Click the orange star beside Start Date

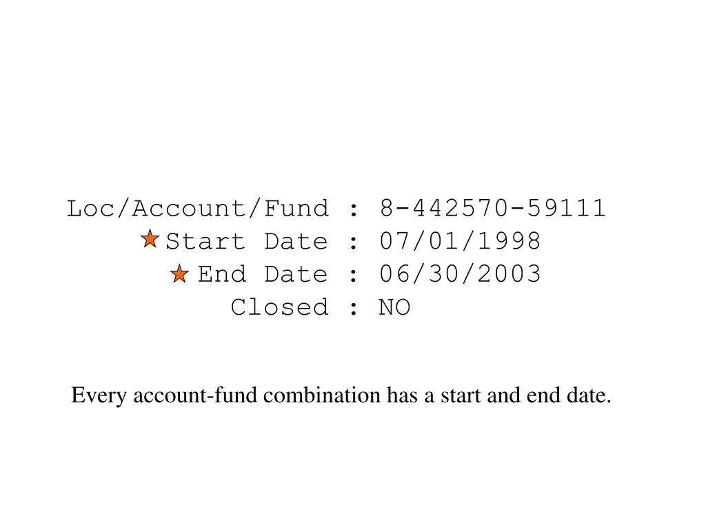click(150, 238)
